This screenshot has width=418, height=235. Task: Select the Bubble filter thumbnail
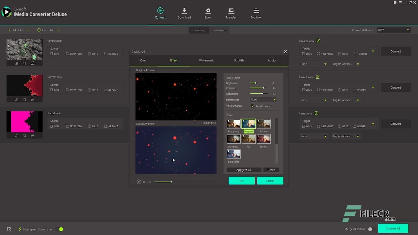tap(264, 124)
